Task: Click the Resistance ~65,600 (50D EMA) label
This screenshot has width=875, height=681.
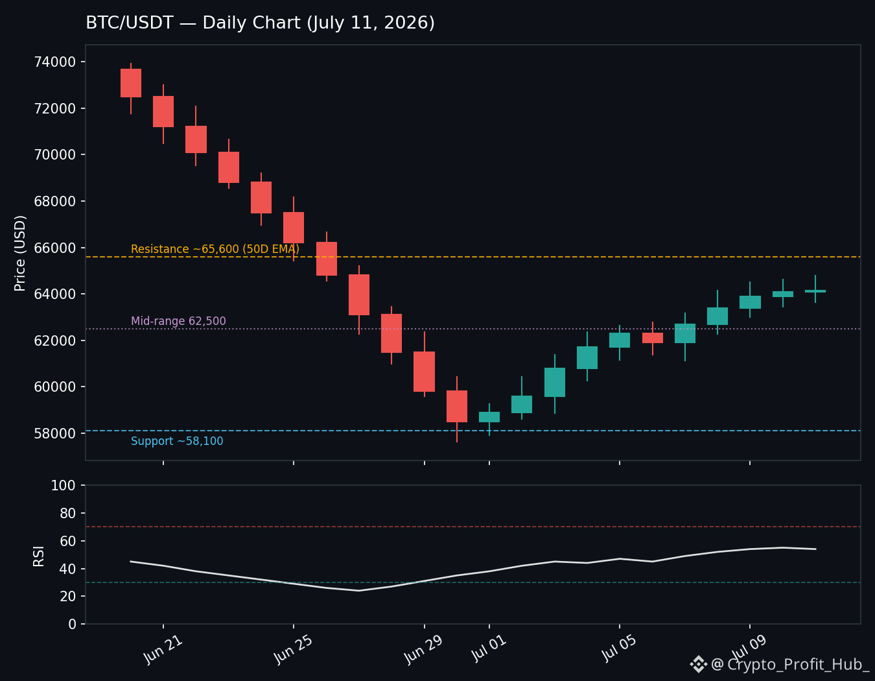Action: pyautogui.click(x=215, y=249)
